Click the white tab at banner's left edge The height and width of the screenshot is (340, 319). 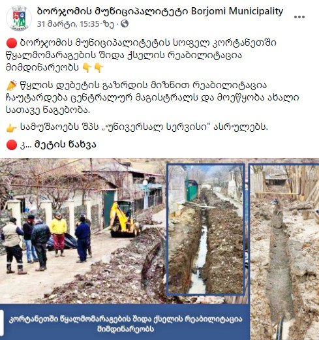(2, 322)
